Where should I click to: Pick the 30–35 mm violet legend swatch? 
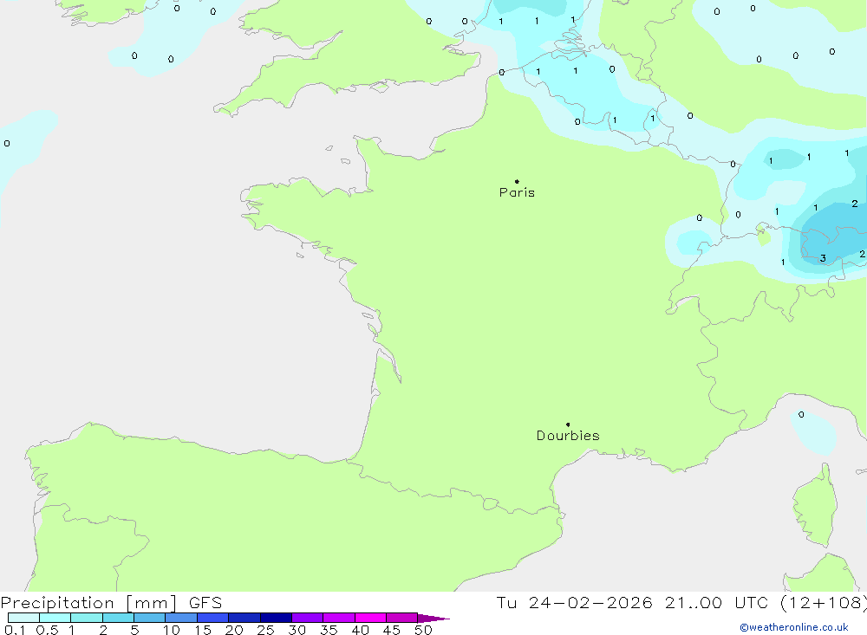pyautogui.click(x=308, y=618)
